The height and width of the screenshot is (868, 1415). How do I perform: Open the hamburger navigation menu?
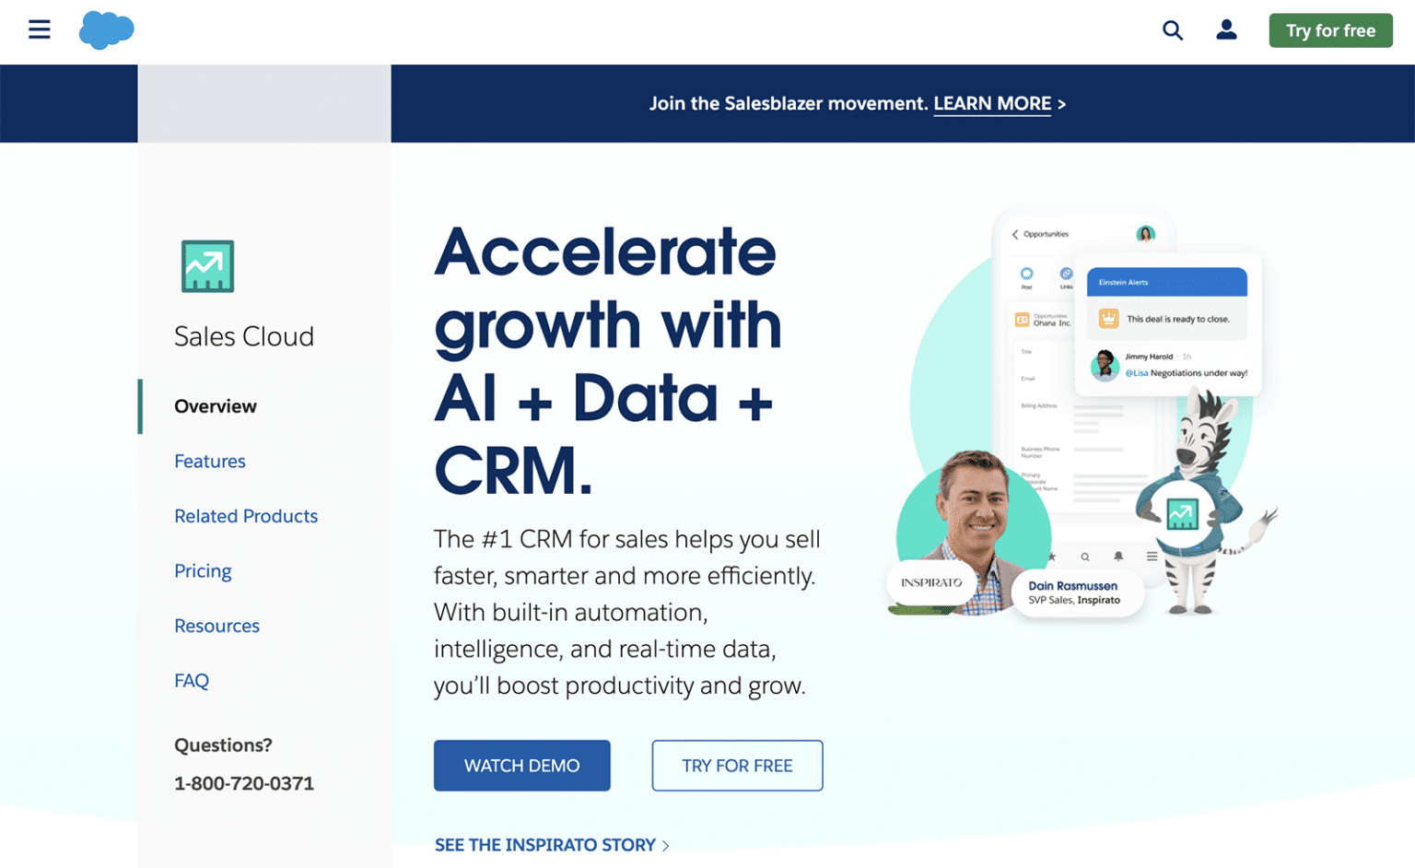[39, 29]
